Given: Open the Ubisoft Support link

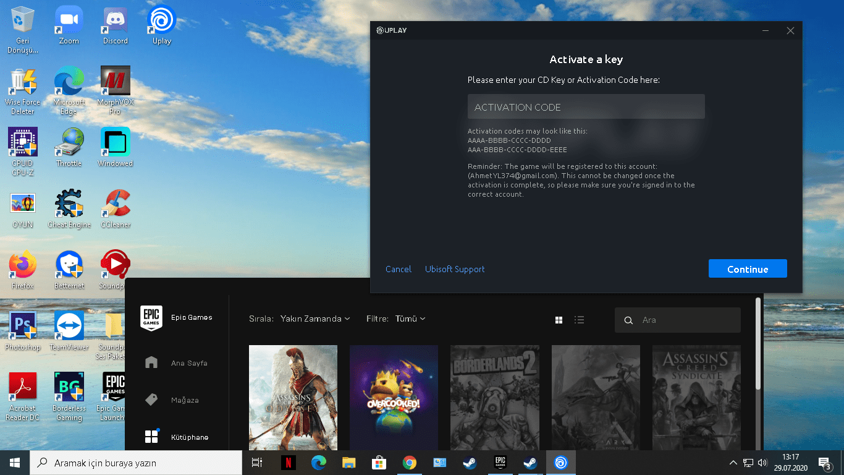Looking at the screenshot, I should 455,269.
